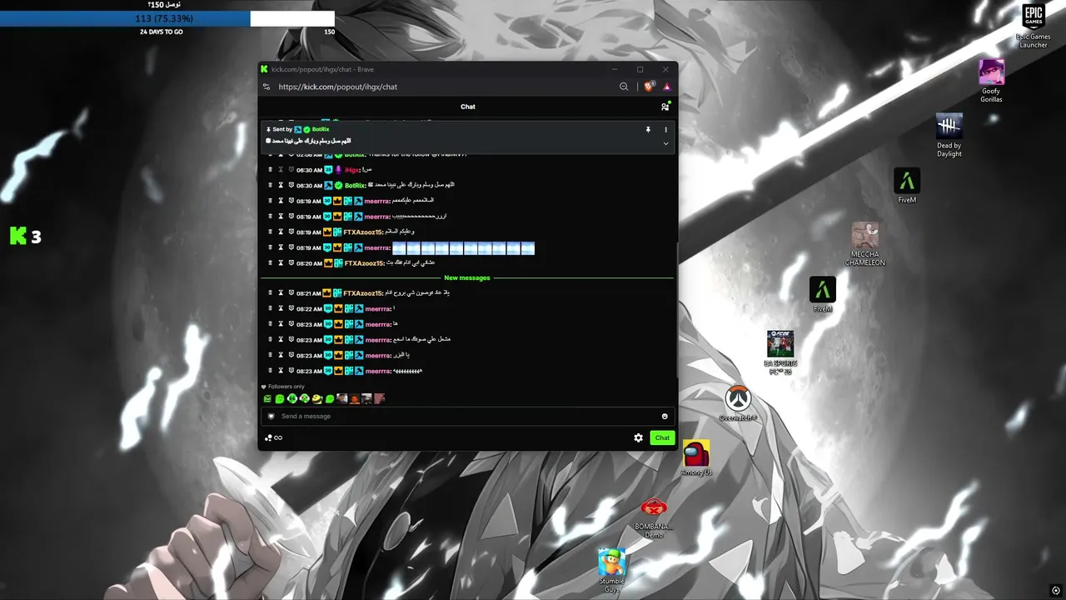Click FTXAzooz15 username at 08:20 AM
The height and width of the screenshot is (600, 1066).
[364, 262]
